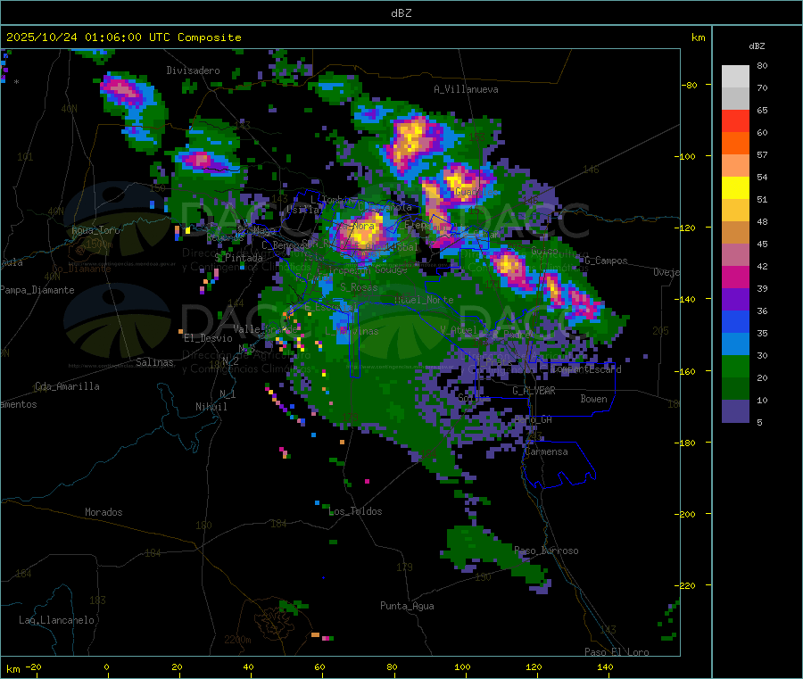Image resolution: width=803 pixels, height=679 pixels.
Task: Click the 100 km x-axis tick label
Action: (462, 667)
